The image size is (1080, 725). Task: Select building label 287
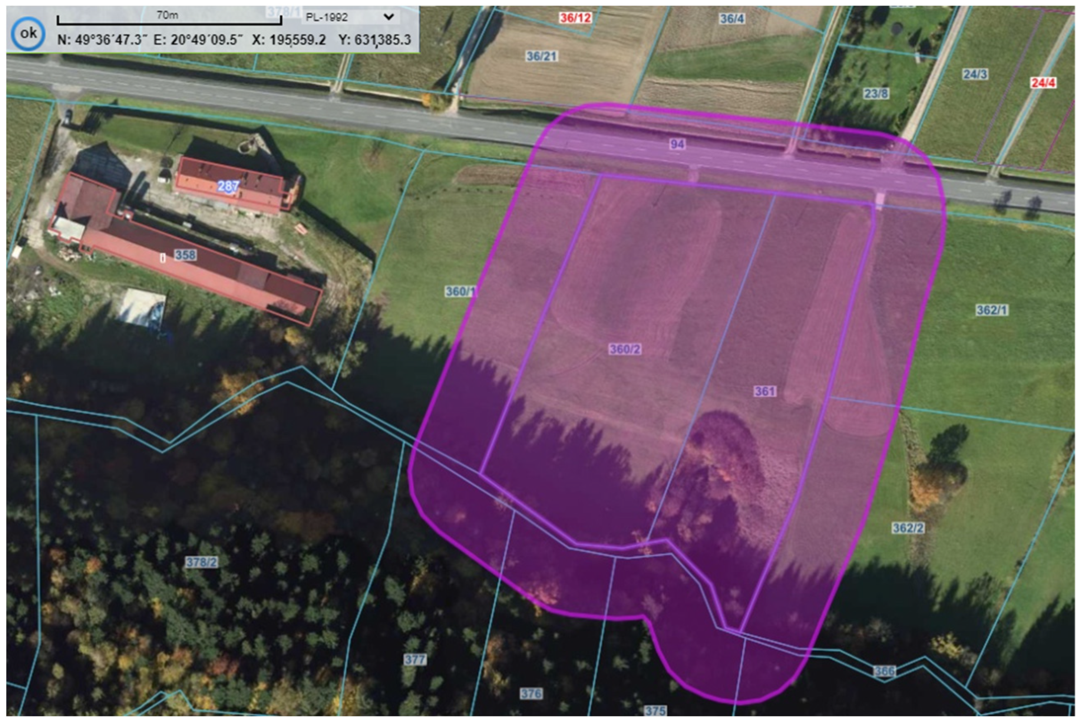228,186
